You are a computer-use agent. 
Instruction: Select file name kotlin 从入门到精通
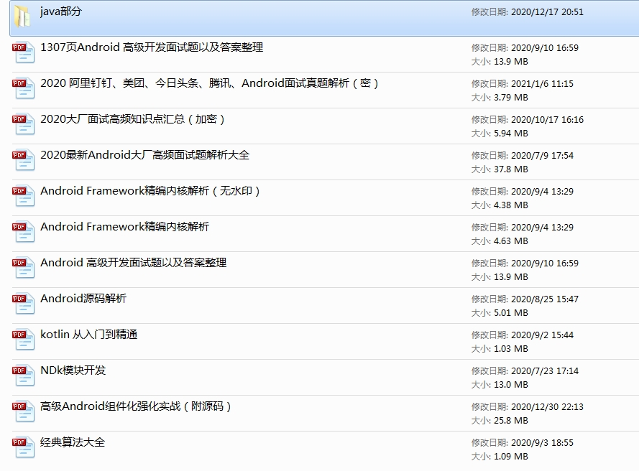pos(88,334)
